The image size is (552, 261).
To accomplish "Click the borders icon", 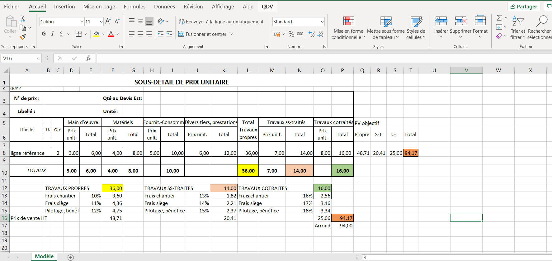I will (78, 34).
